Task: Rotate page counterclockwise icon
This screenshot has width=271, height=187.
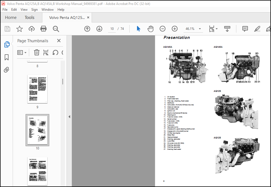Action: [x=55, y=52]
